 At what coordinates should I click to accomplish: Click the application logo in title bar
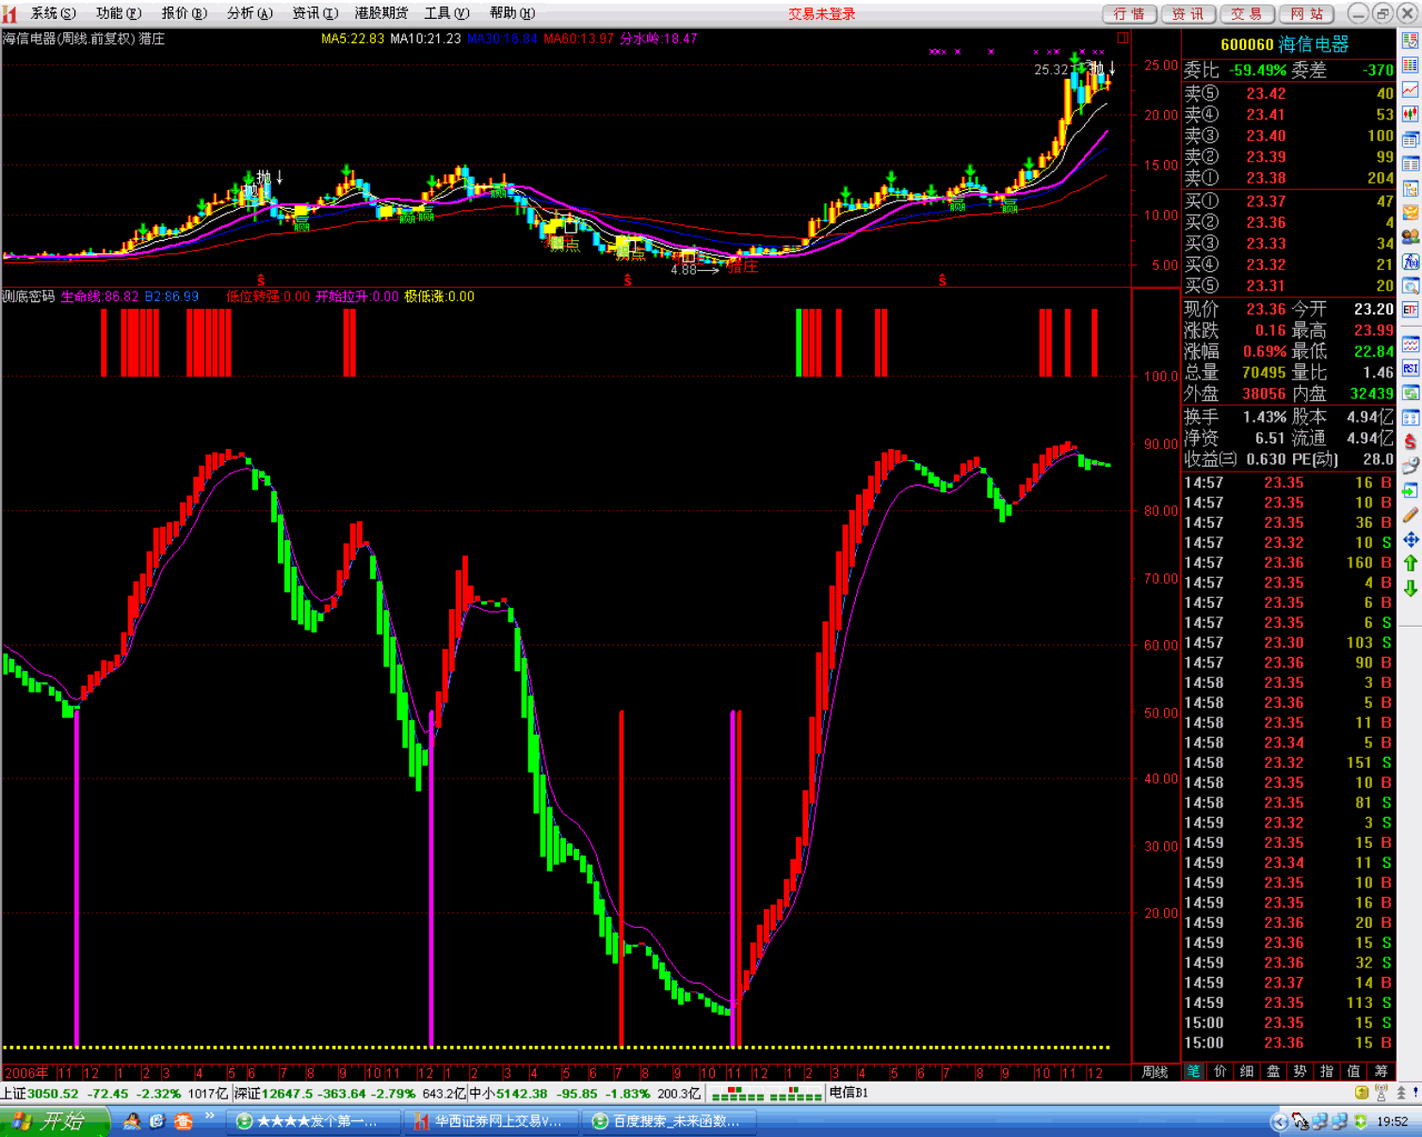10,13
